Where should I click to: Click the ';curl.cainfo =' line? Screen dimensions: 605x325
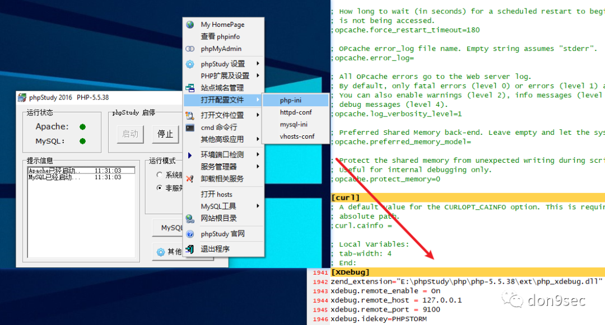(361, 225)
